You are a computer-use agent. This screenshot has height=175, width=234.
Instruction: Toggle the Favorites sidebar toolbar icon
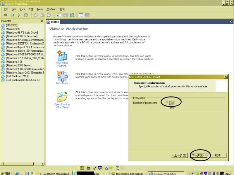pyautogui.click(x=59, y=15)
